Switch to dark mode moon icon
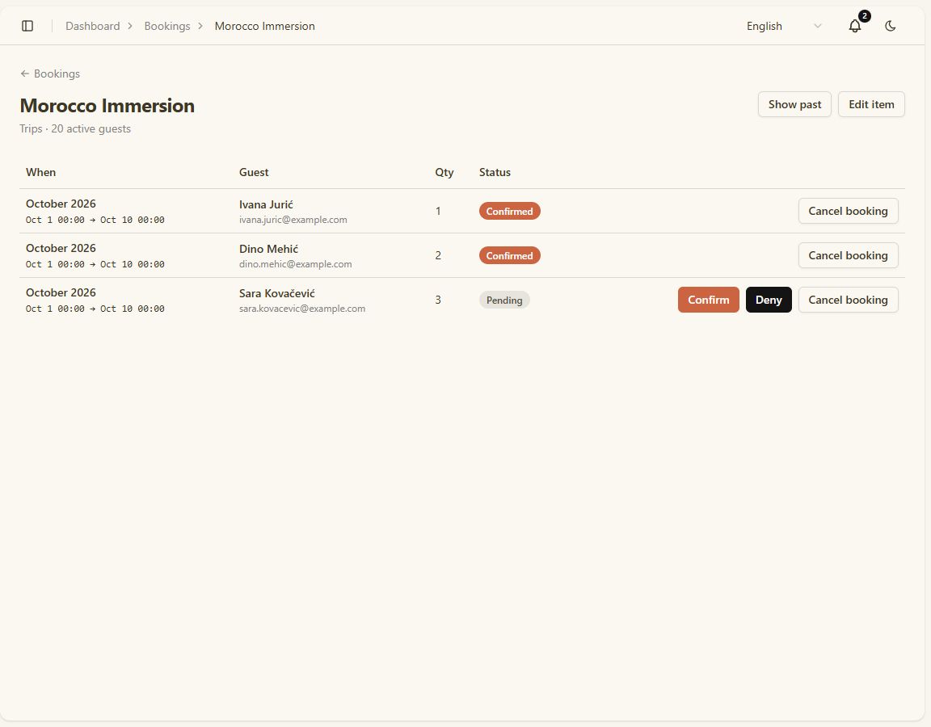 pyautogui.click(x=890, y=26)
